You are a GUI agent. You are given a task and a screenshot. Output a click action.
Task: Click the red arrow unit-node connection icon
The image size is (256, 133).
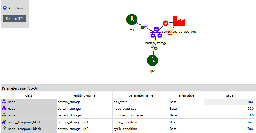click(x=165, y=23)
